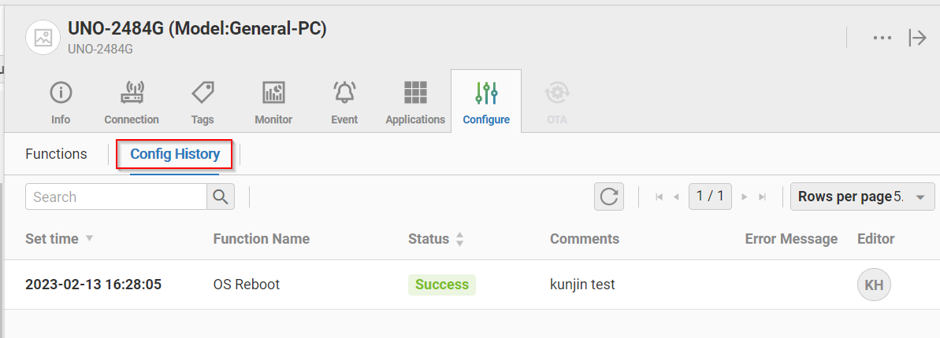Click the kunjin test comment
This screenshot has width=940, height=338.
pyautogui.click(x=583, y=285)
